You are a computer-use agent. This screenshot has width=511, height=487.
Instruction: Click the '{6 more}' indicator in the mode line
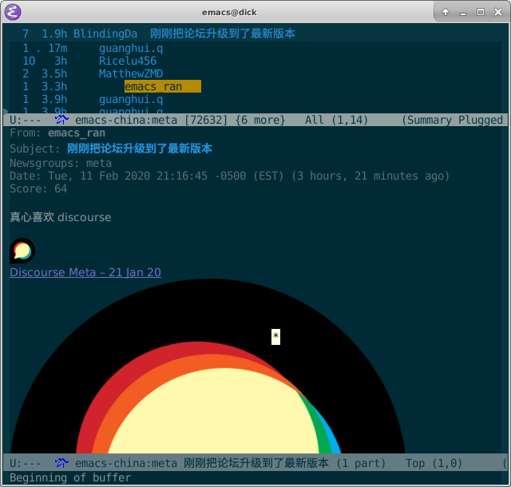[260, 120]
